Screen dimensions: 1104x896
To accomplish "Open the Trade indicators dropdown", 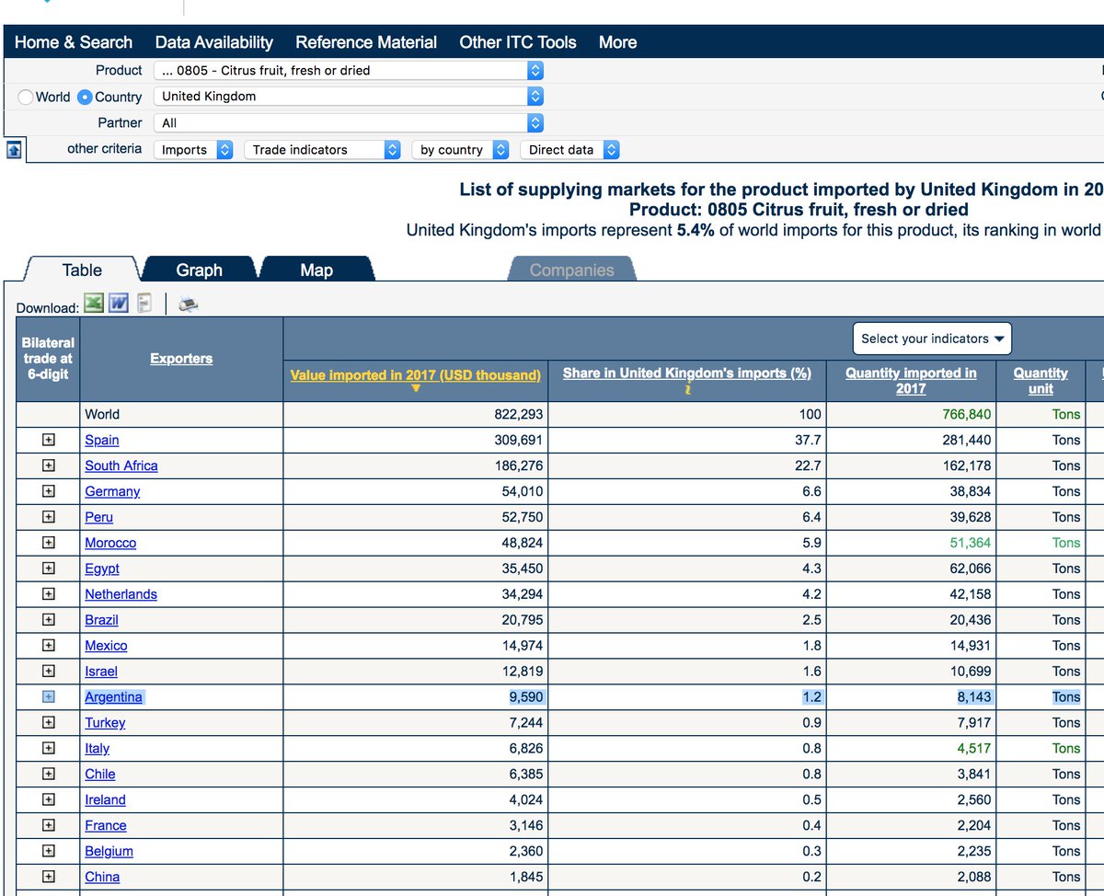I will tap(322, 149).
